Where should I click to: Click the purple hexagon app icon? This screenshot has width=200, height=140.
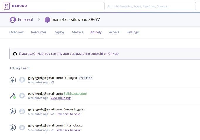click(x=47, y=20)
